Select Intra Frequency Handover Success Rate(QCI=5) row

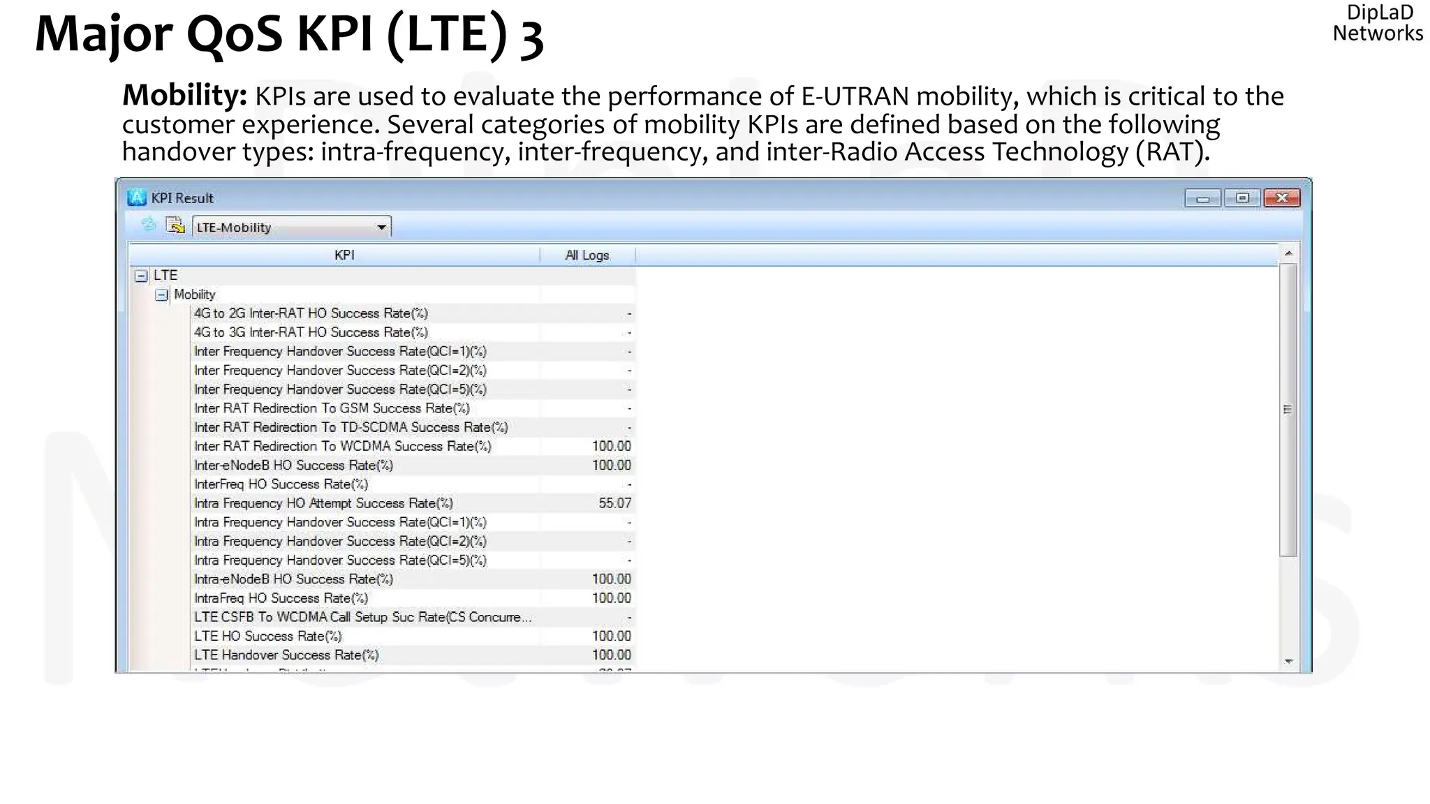413,560
